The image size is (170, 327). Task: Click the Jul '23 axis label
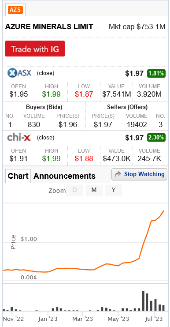point(155,319)
